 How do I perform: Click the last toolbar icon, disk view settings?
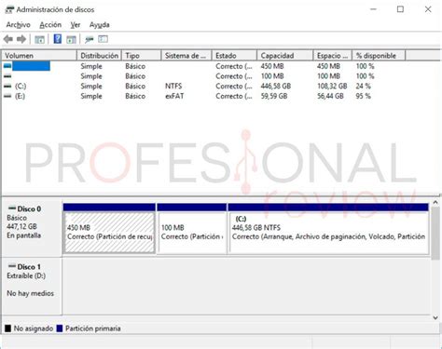pyautogui.click(x=103, y=39)
